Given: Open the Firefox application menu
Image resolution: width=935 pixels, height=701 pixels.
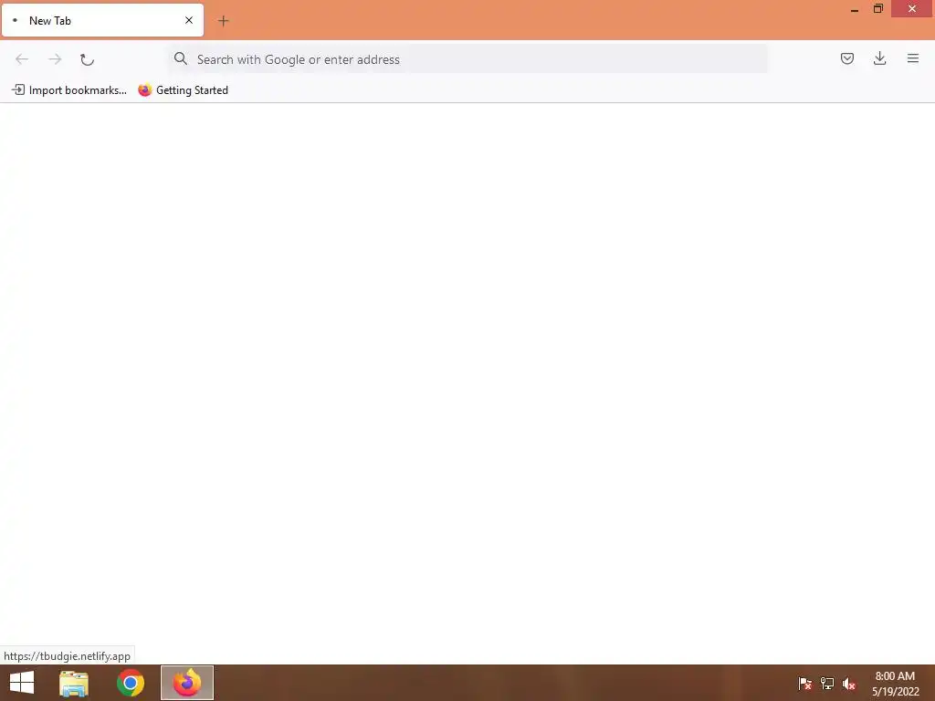Looking at the screenshot, I should [913, 58].
